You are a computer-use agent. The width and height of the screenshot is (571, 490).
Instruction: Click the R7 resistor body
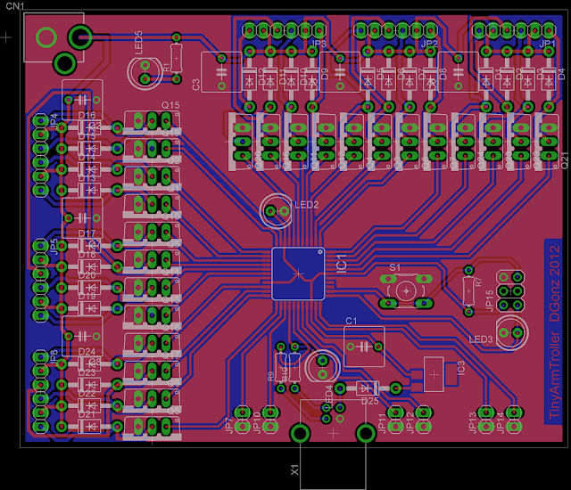(468, 290)
